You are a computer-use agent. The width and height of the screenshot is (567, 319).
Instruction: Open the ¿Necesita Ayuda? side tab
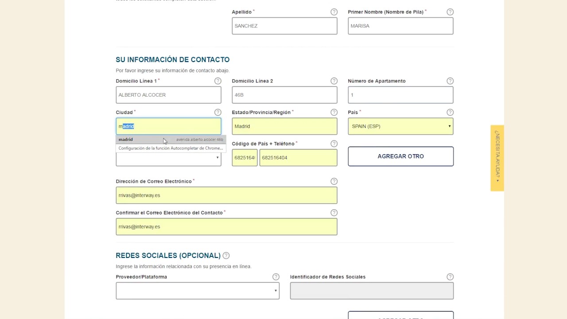pos(497,158)
